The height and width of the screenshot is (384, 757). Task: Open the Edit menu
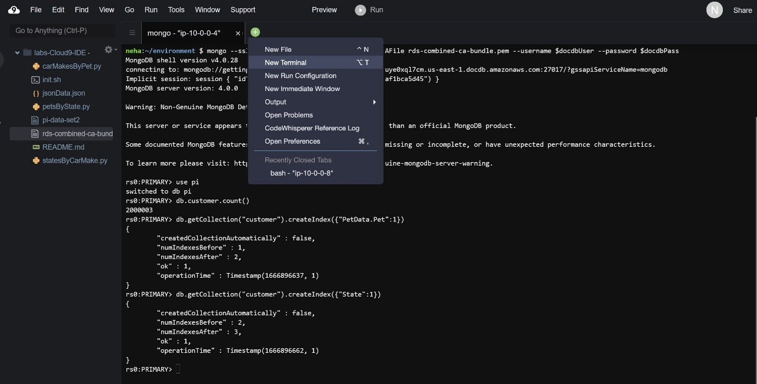tap(58, 9)
